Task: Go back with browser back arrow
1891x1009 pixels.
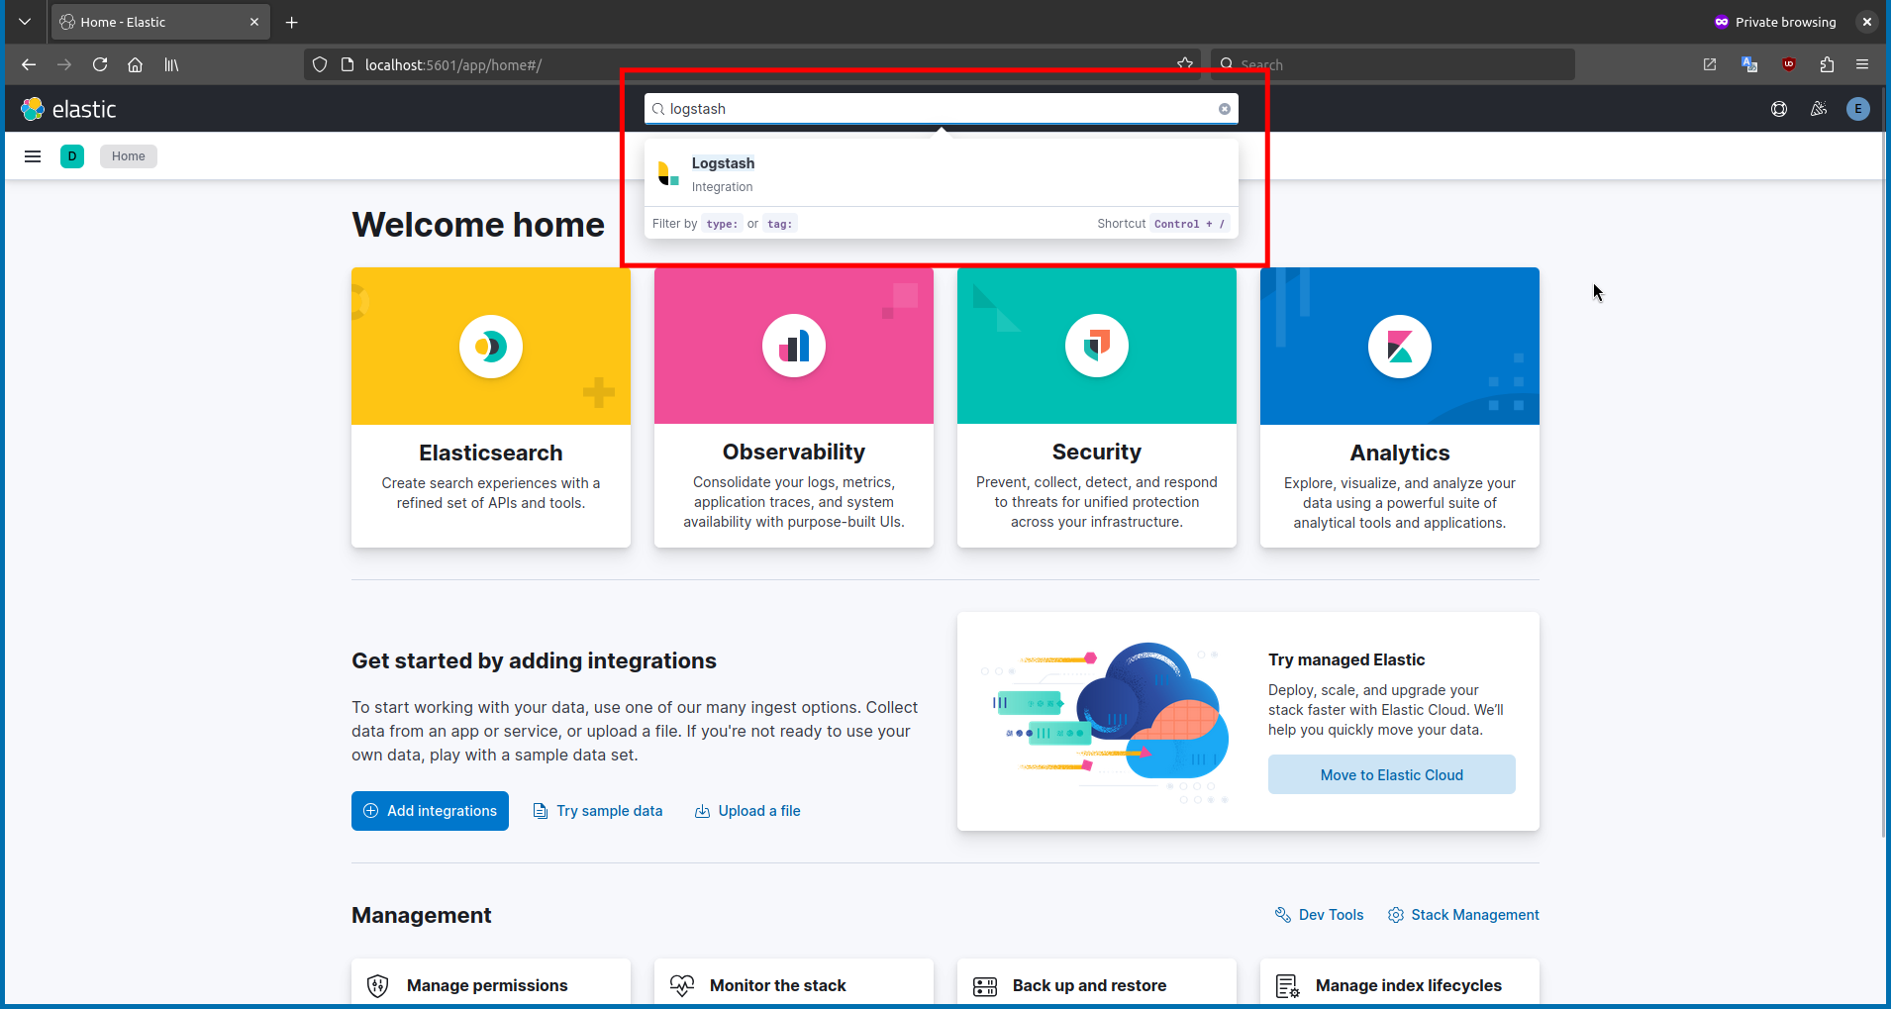Action: [x=29, y=64]
